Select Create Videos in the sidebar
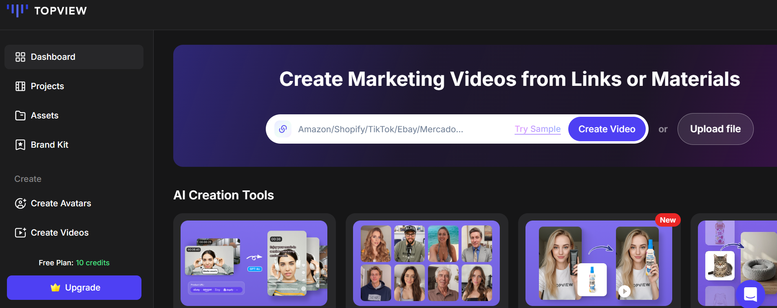This screenshot has height=308, width=777. 74,233
